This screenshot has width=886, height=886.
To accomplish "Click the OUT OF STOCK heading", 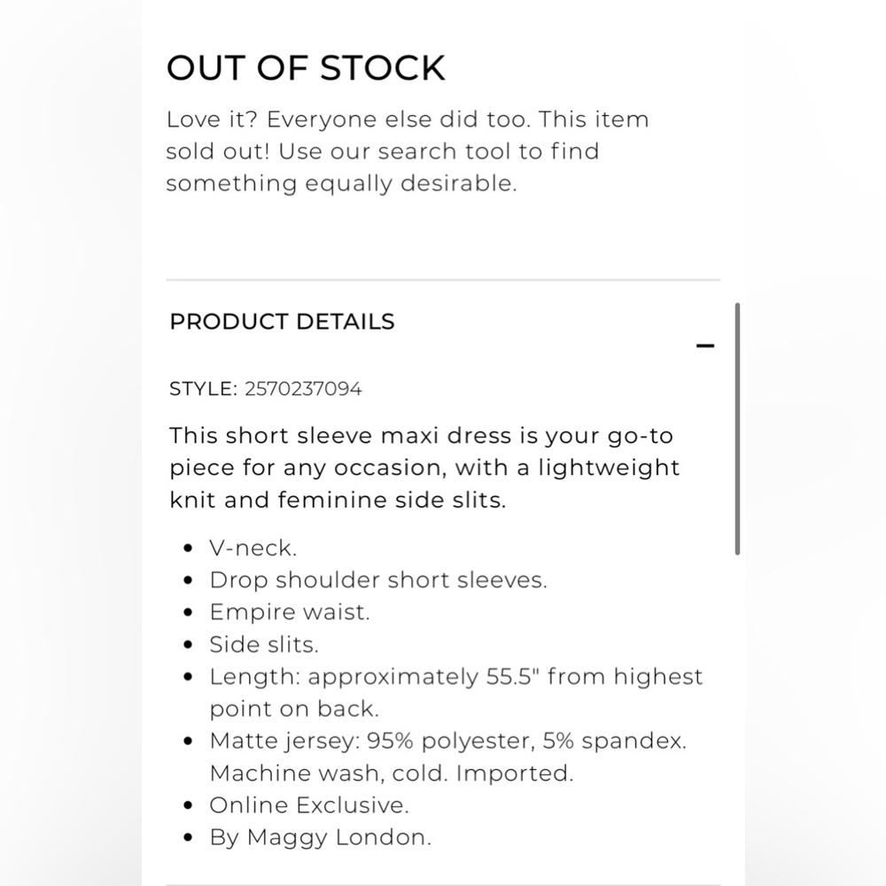I will pyautogui.click(x=306, y=68).
